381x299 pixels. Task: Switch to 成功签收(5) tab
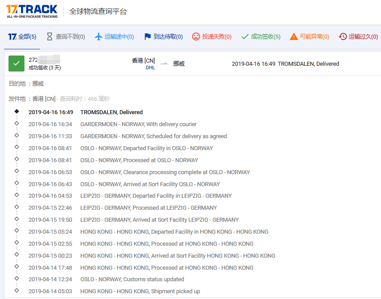[x=265, y=36]
